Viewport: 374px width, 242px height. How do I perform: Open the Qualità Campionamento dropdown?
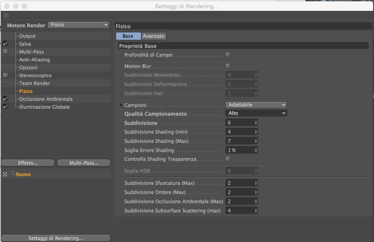[x=256, y=113]
